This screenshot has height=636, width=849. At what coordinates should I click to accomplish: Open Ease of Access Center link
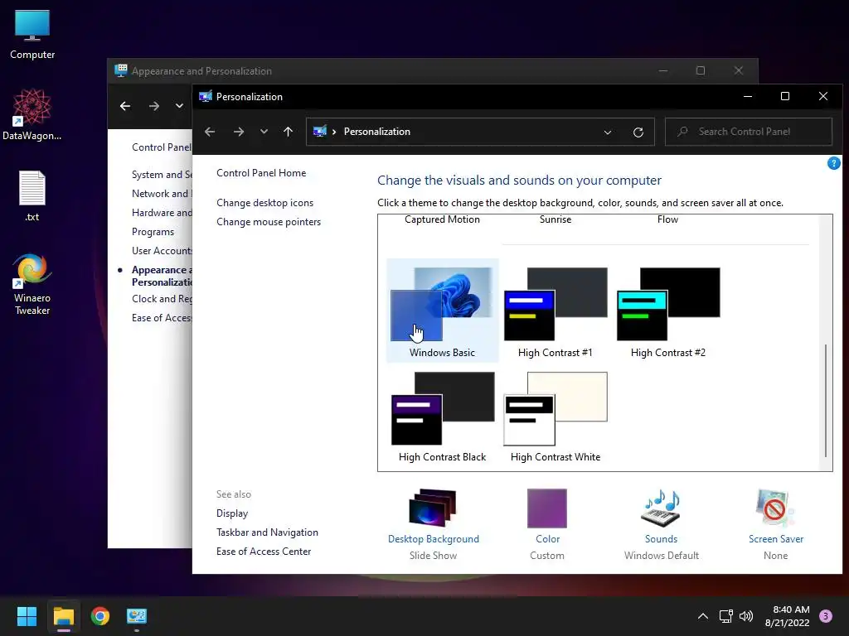263,551
